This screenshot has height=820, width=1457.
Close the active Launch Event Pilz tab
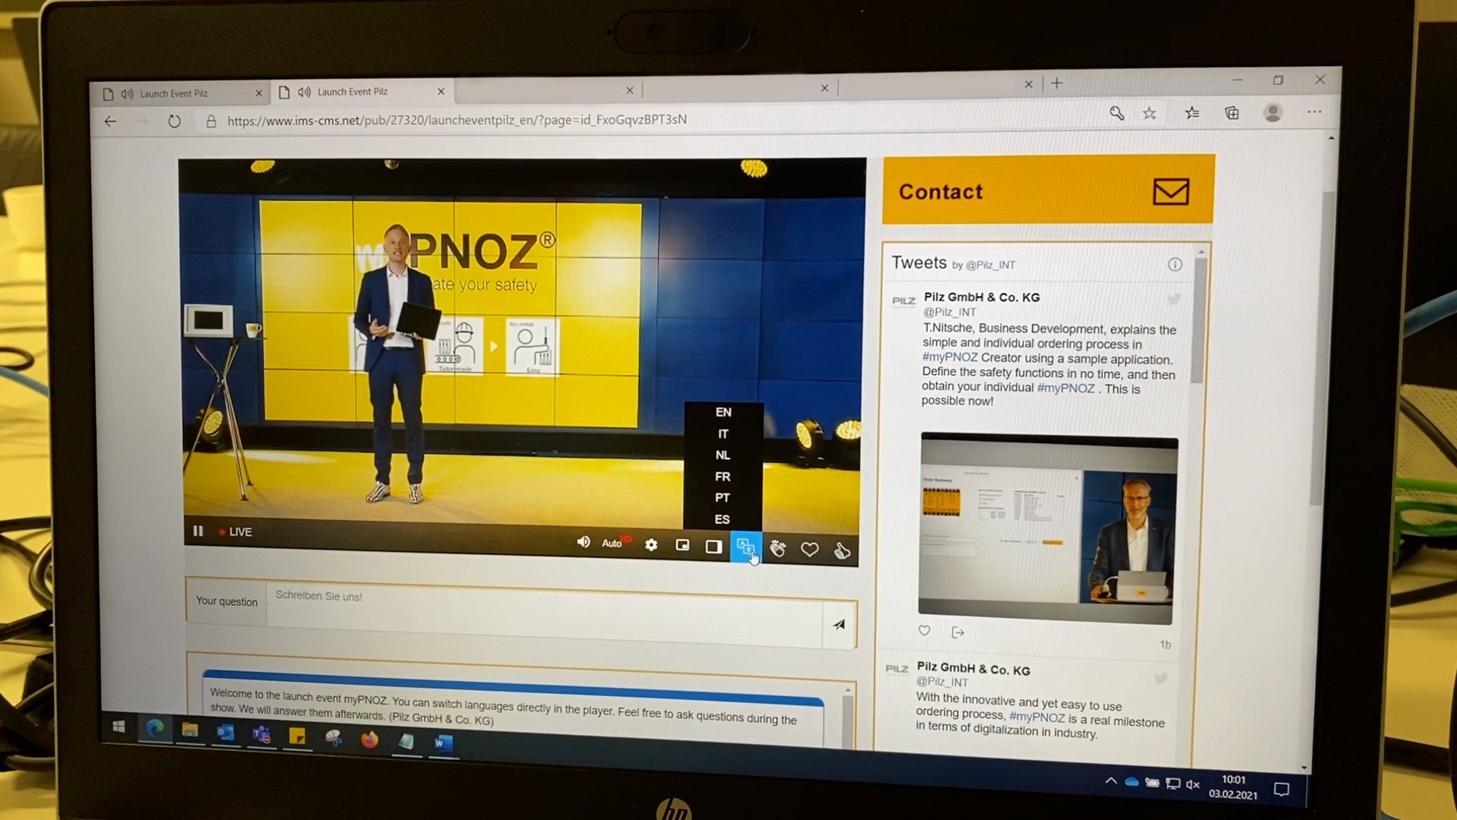click(441, 91)
